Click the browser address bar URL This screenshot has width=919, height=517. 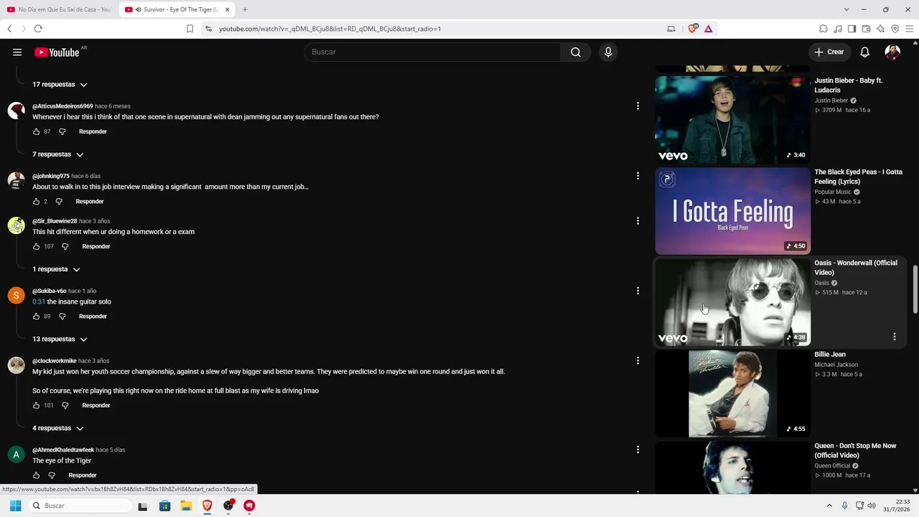[x=330, y=29]
